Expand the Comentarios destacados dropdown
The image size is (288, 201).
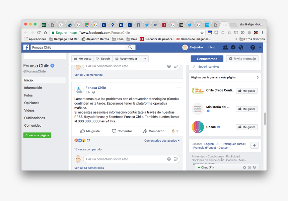click(162, 141)
